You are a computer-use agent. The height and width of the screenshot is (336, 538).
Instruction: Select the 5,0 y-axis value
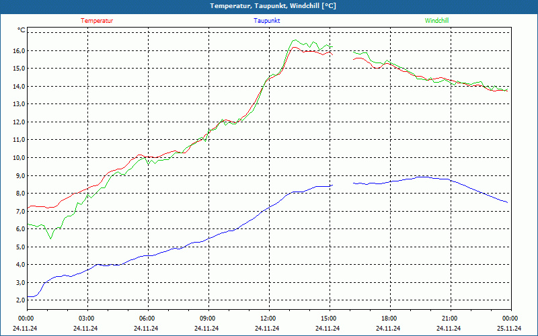click(21, 247)
